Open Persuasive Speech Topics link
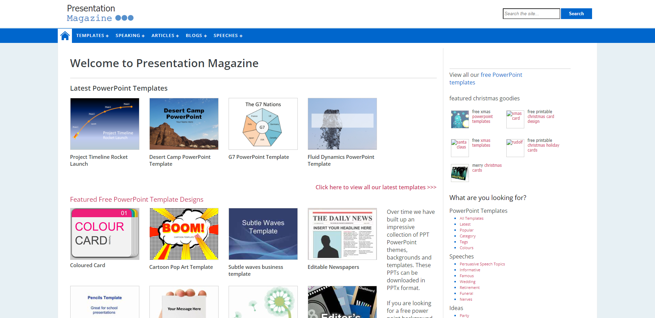 point(482,264)
